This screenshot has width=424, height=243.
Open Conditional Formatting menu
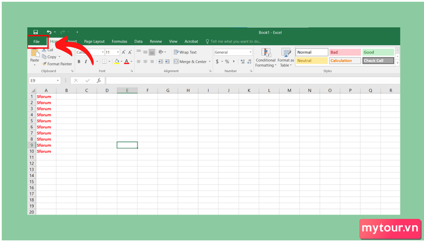265,58
